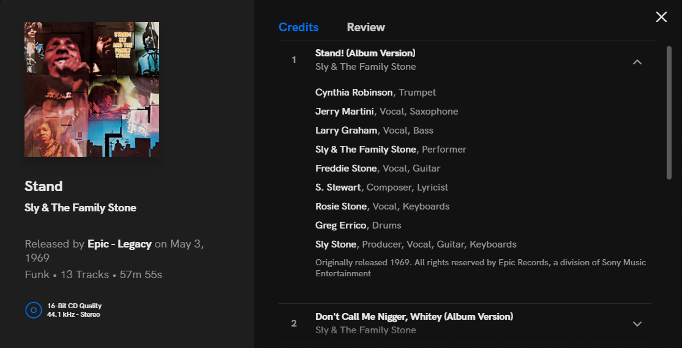Select the Credits tab

coord(298,28)
